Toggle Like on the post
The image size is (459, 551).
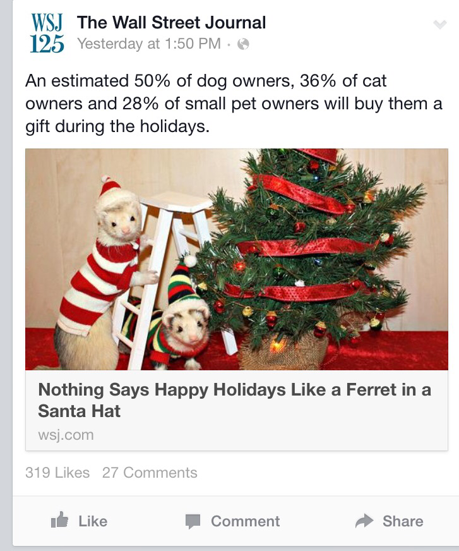[x=92, y=521]
